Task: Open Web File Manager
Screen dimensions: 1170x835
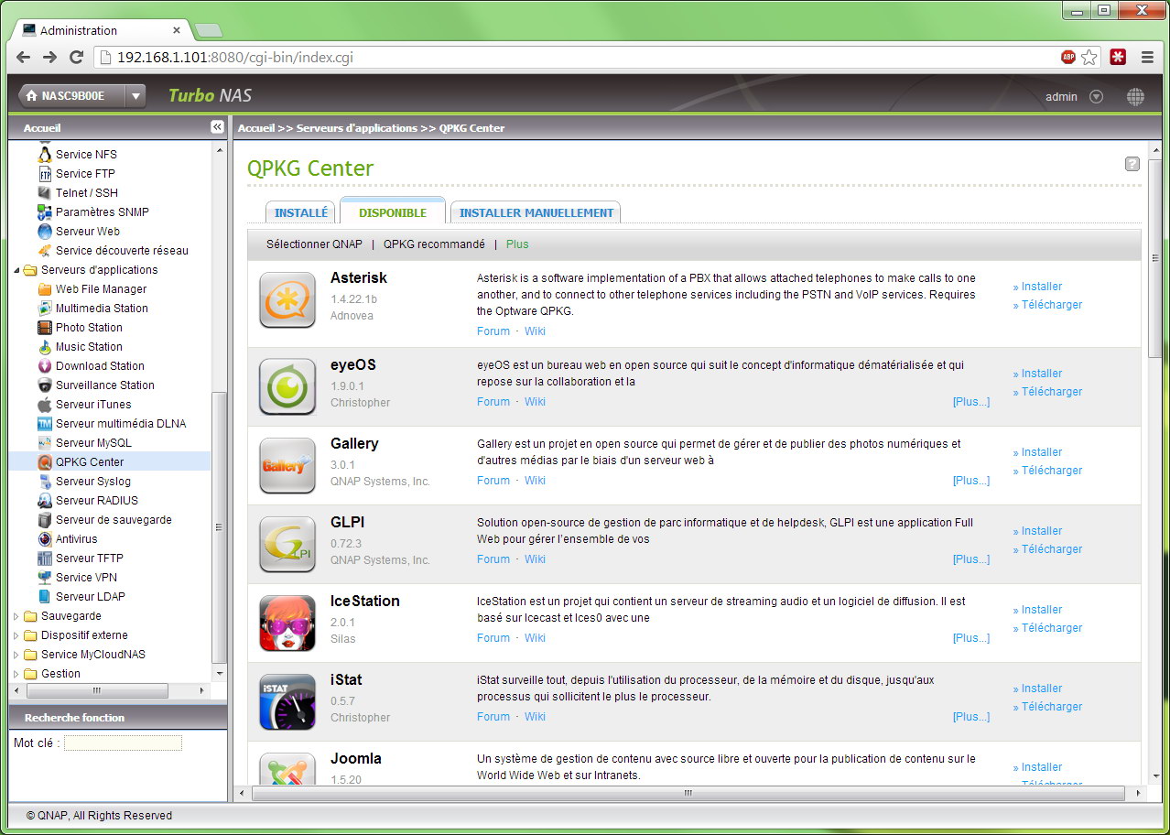Action: click(101, 288)
